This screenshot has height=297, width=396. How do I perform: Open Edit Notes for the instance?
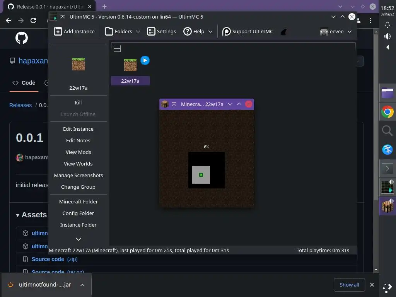pos(78,140)
